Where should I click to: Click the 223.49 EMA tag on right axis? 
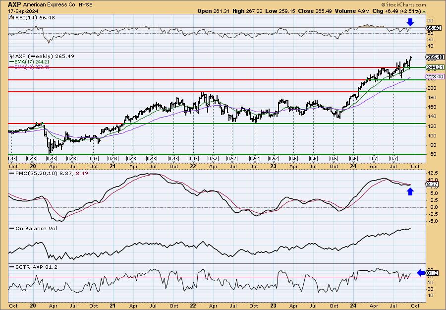[435, 76]
